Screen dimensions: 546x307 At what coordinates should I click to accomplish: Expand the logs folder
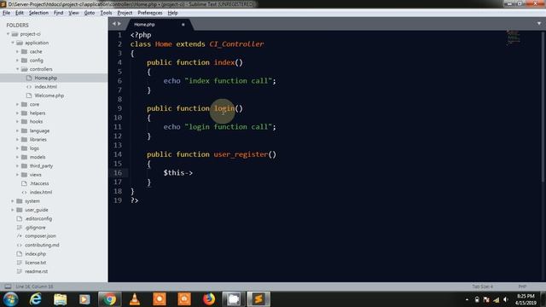point(17,148)
